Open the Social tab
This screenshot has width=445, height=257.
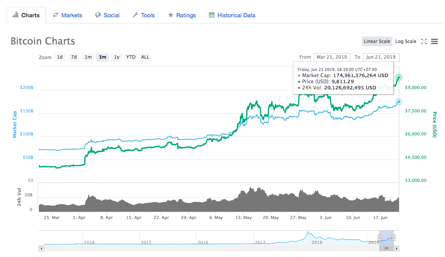click(x=107, y=15)
